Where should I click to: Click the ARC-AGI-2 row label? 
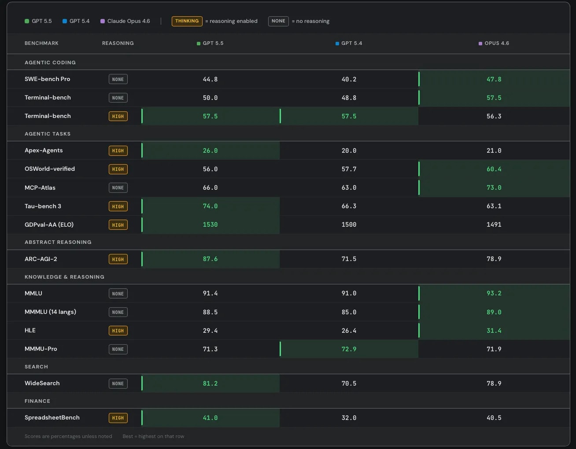tap(41, 259)
